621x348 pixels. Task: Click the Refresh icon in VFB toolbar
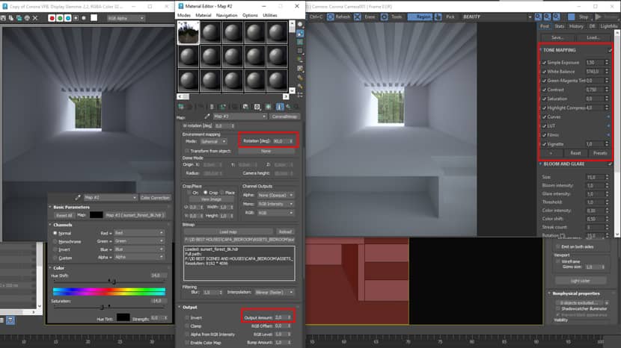[x=330, y=17]
